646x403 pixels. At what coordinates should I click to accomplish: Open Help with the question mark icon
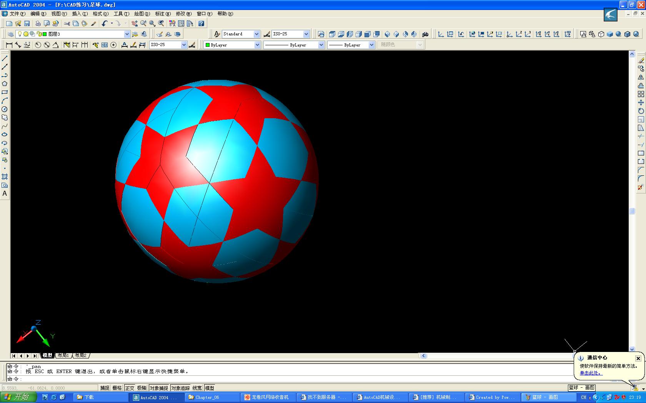pos(201,23)
